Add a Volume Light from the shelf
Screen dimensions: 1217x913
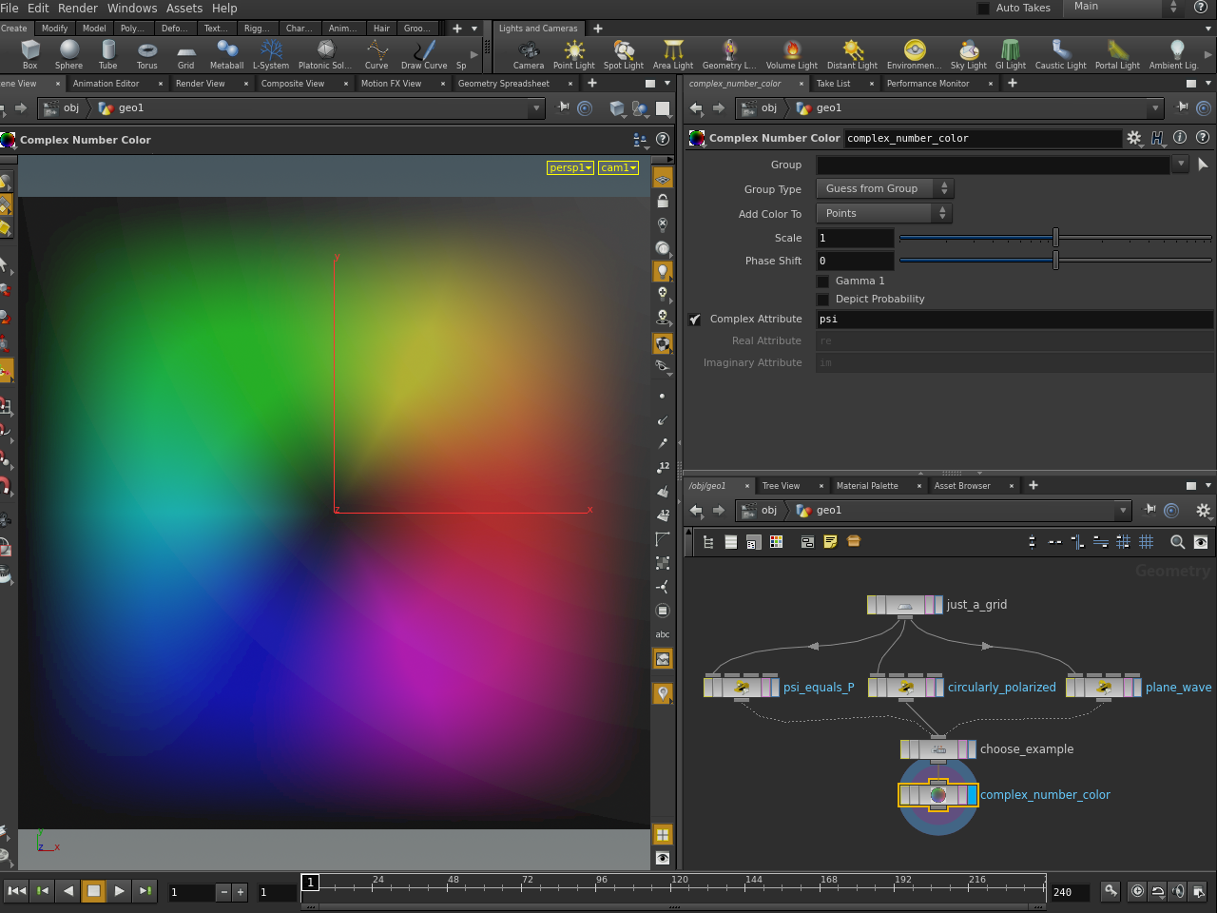pos(792,54)
